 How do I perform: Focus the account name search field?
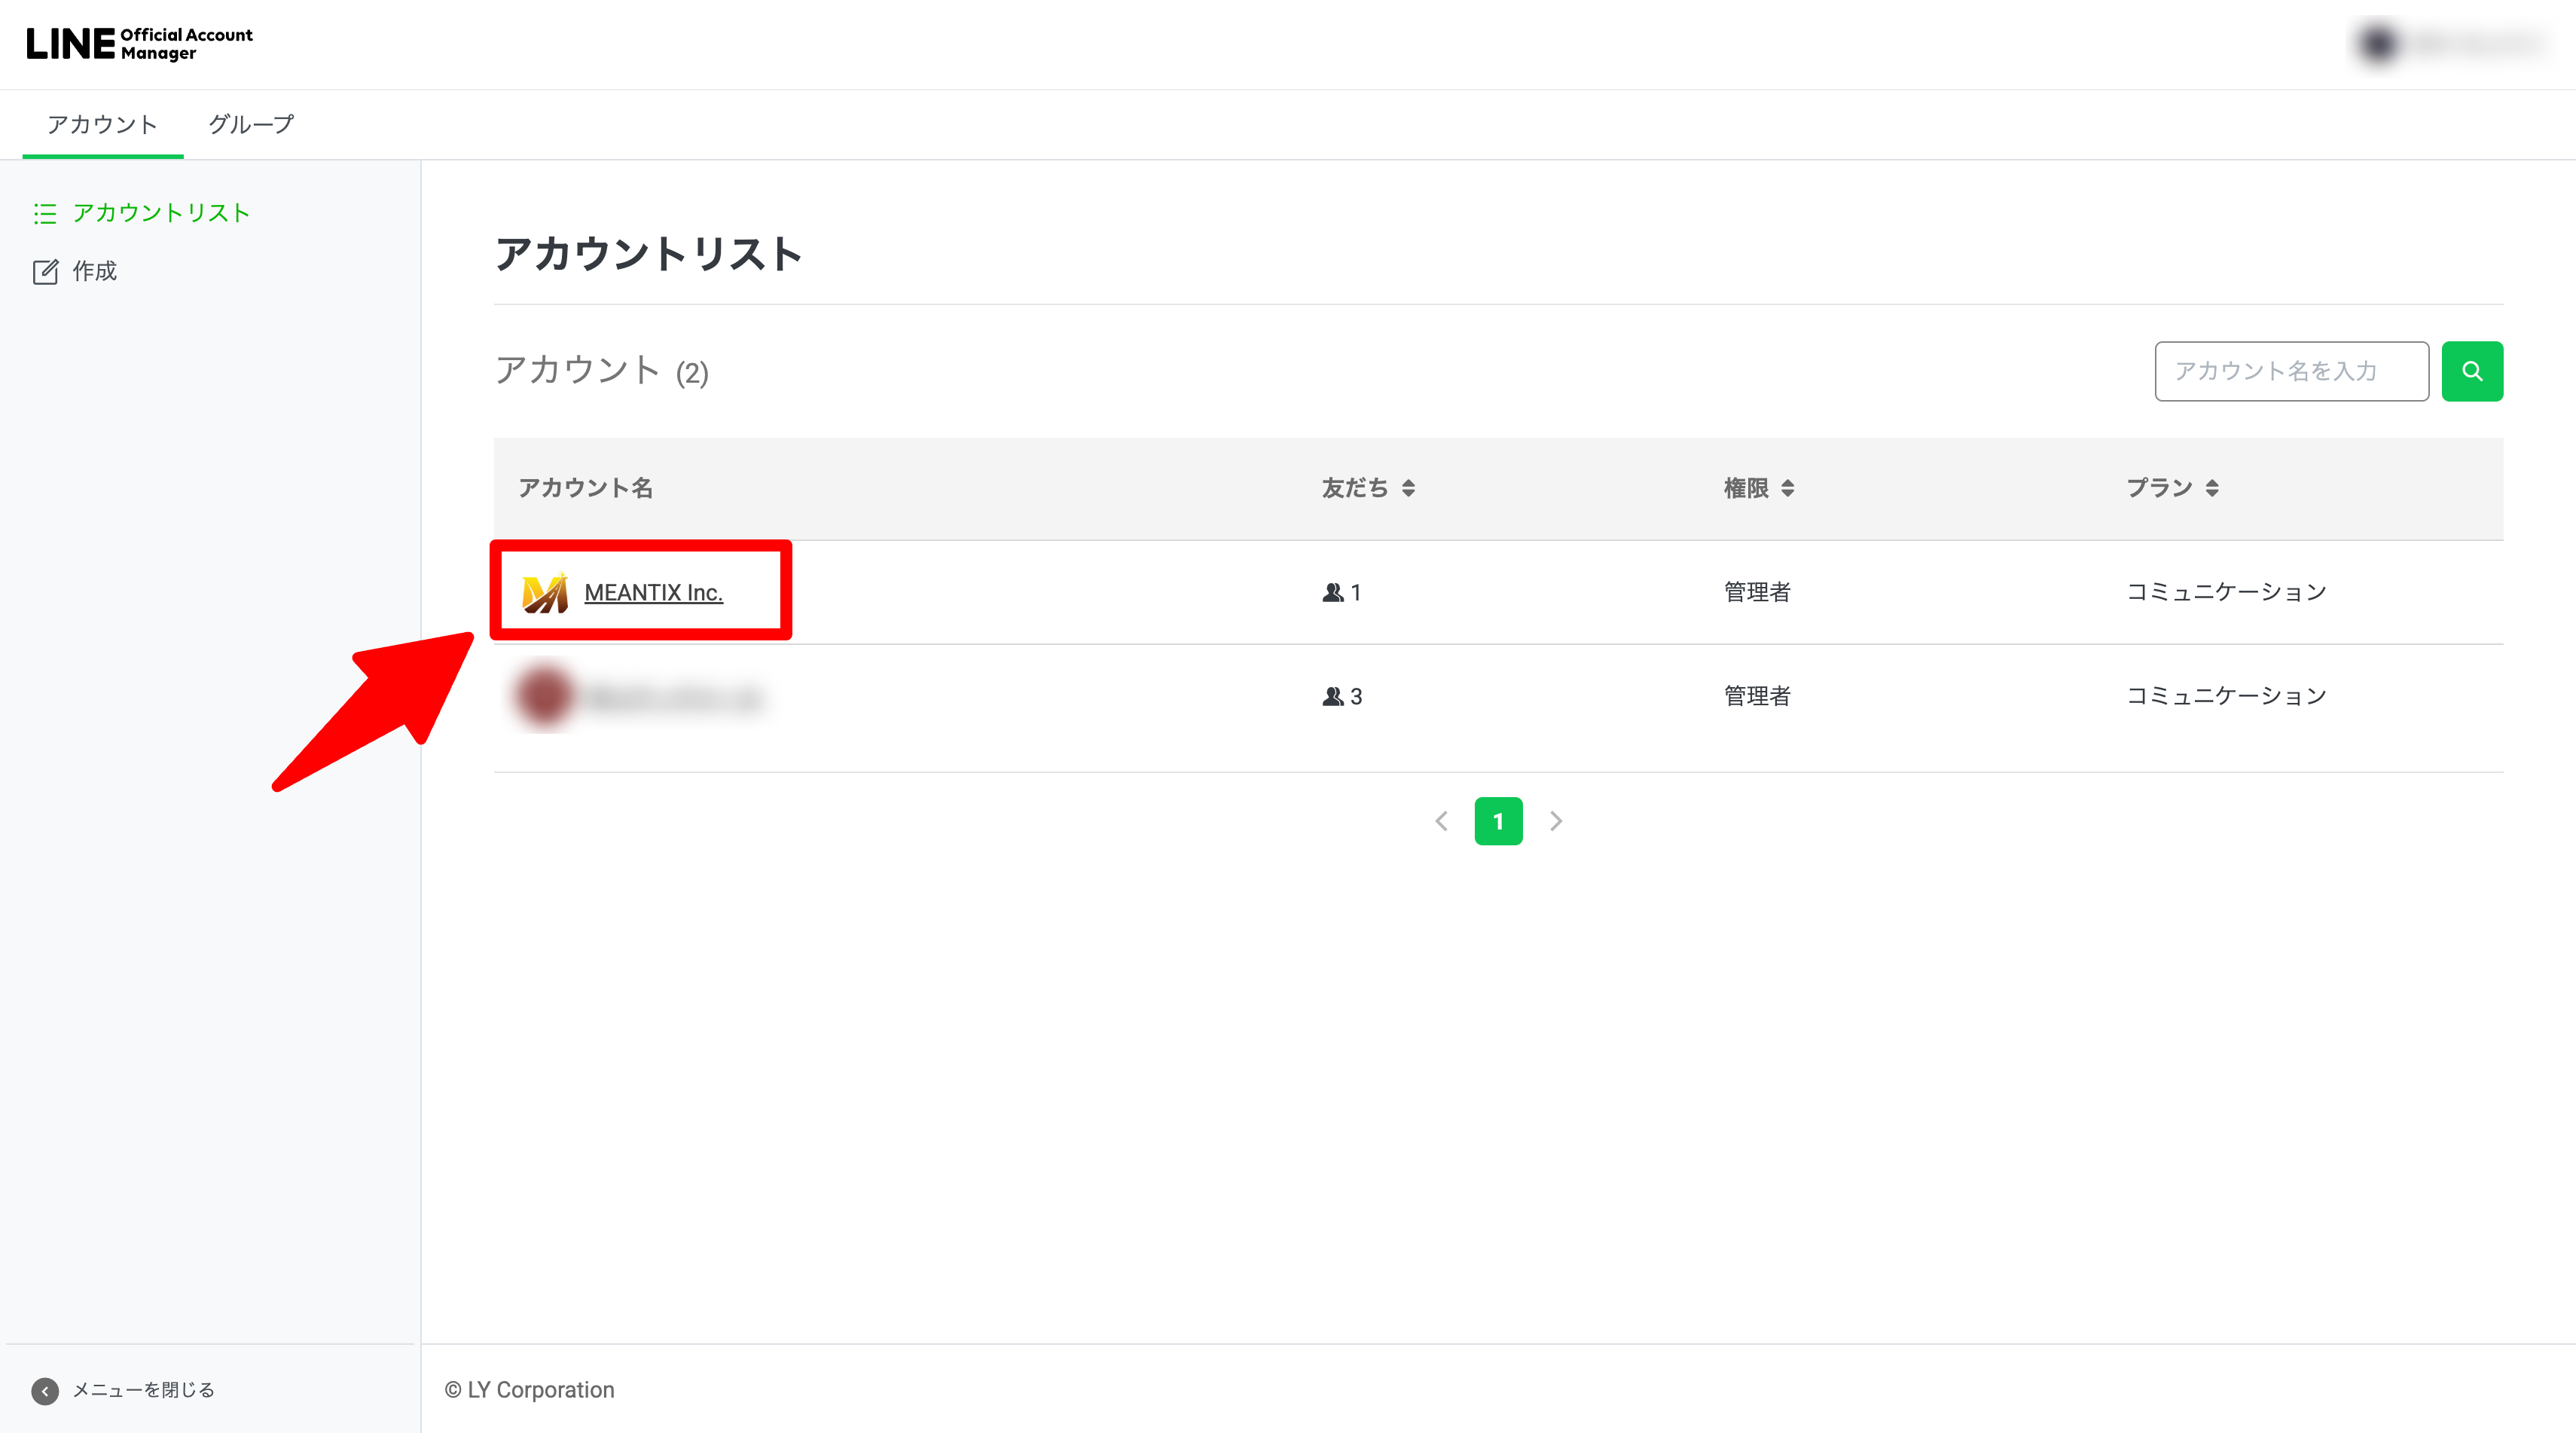click(x=2291, y=371)
